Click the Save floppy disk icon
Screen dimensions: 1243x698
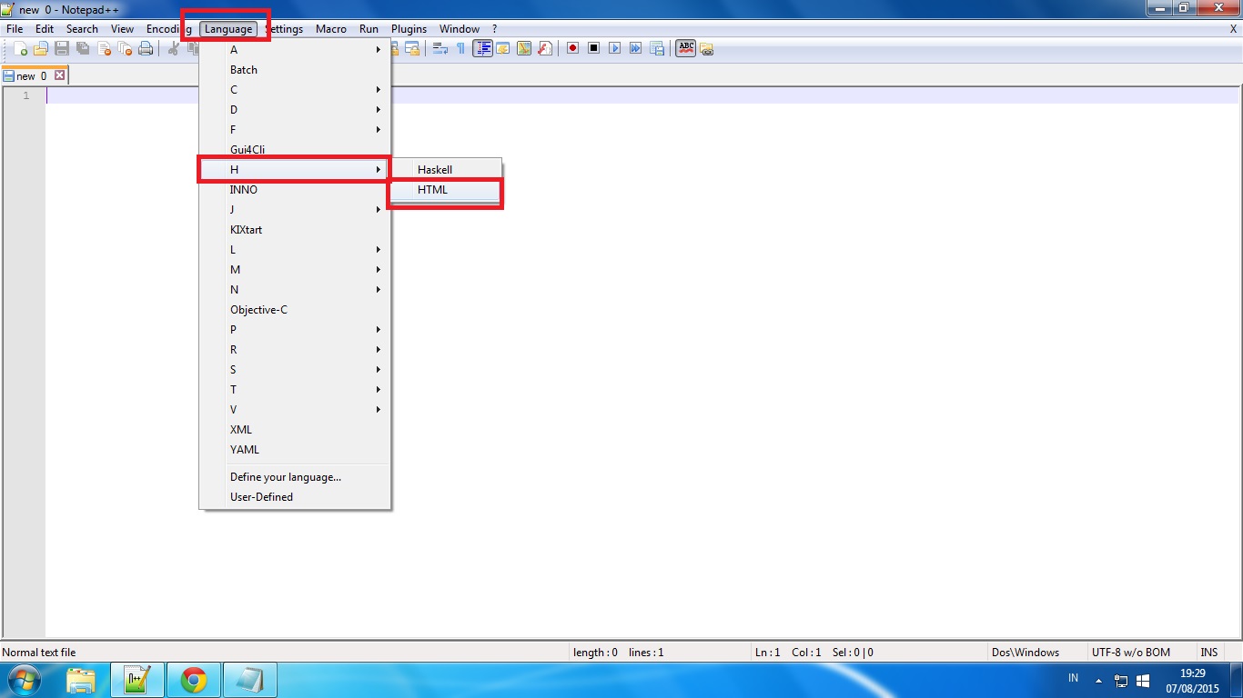coord(62,48)
